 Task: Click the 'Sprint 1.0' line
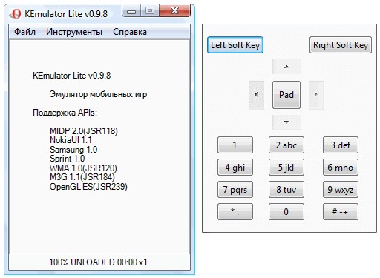click(67, 159)
